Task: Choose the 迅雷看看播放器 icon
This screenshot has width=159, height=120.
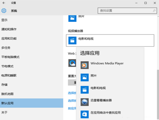Action: [x=85, y=102]
